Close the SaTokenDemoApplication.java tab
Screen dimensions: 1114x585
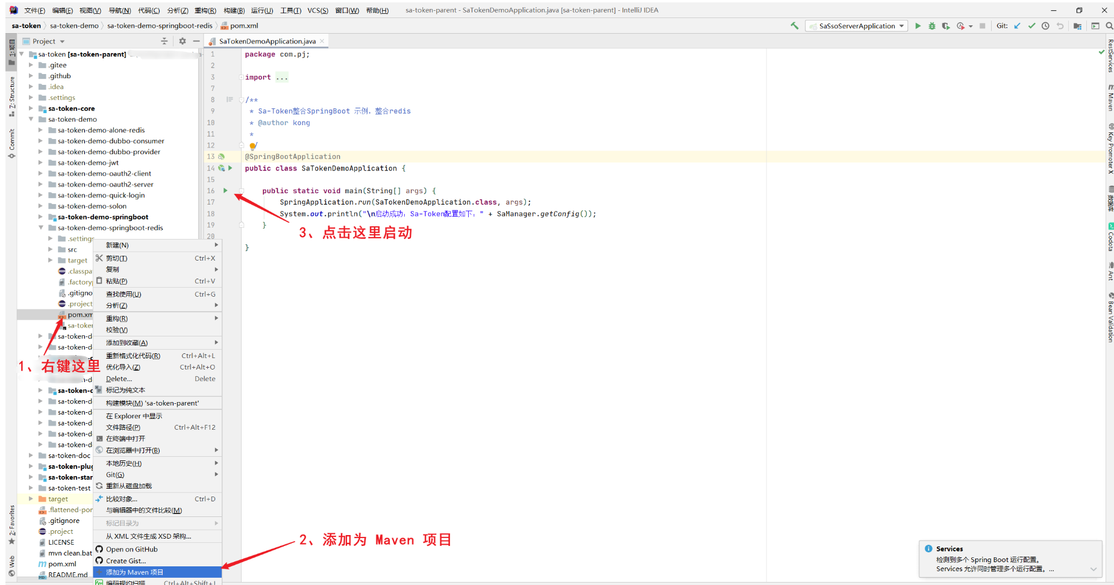point(322,41)
